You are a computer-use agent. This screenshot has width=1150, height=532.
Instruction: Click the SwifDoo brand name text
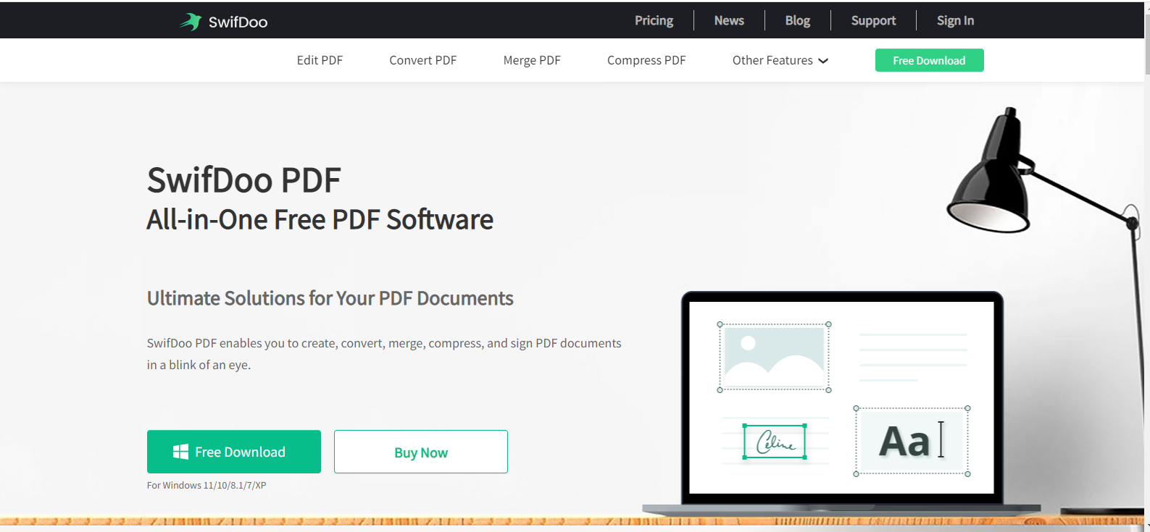238,22
